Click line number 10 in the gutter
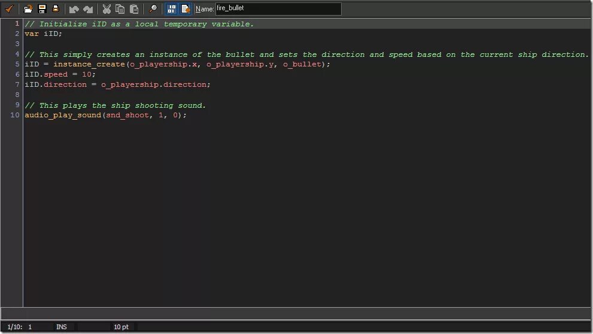 coord(15,114)
